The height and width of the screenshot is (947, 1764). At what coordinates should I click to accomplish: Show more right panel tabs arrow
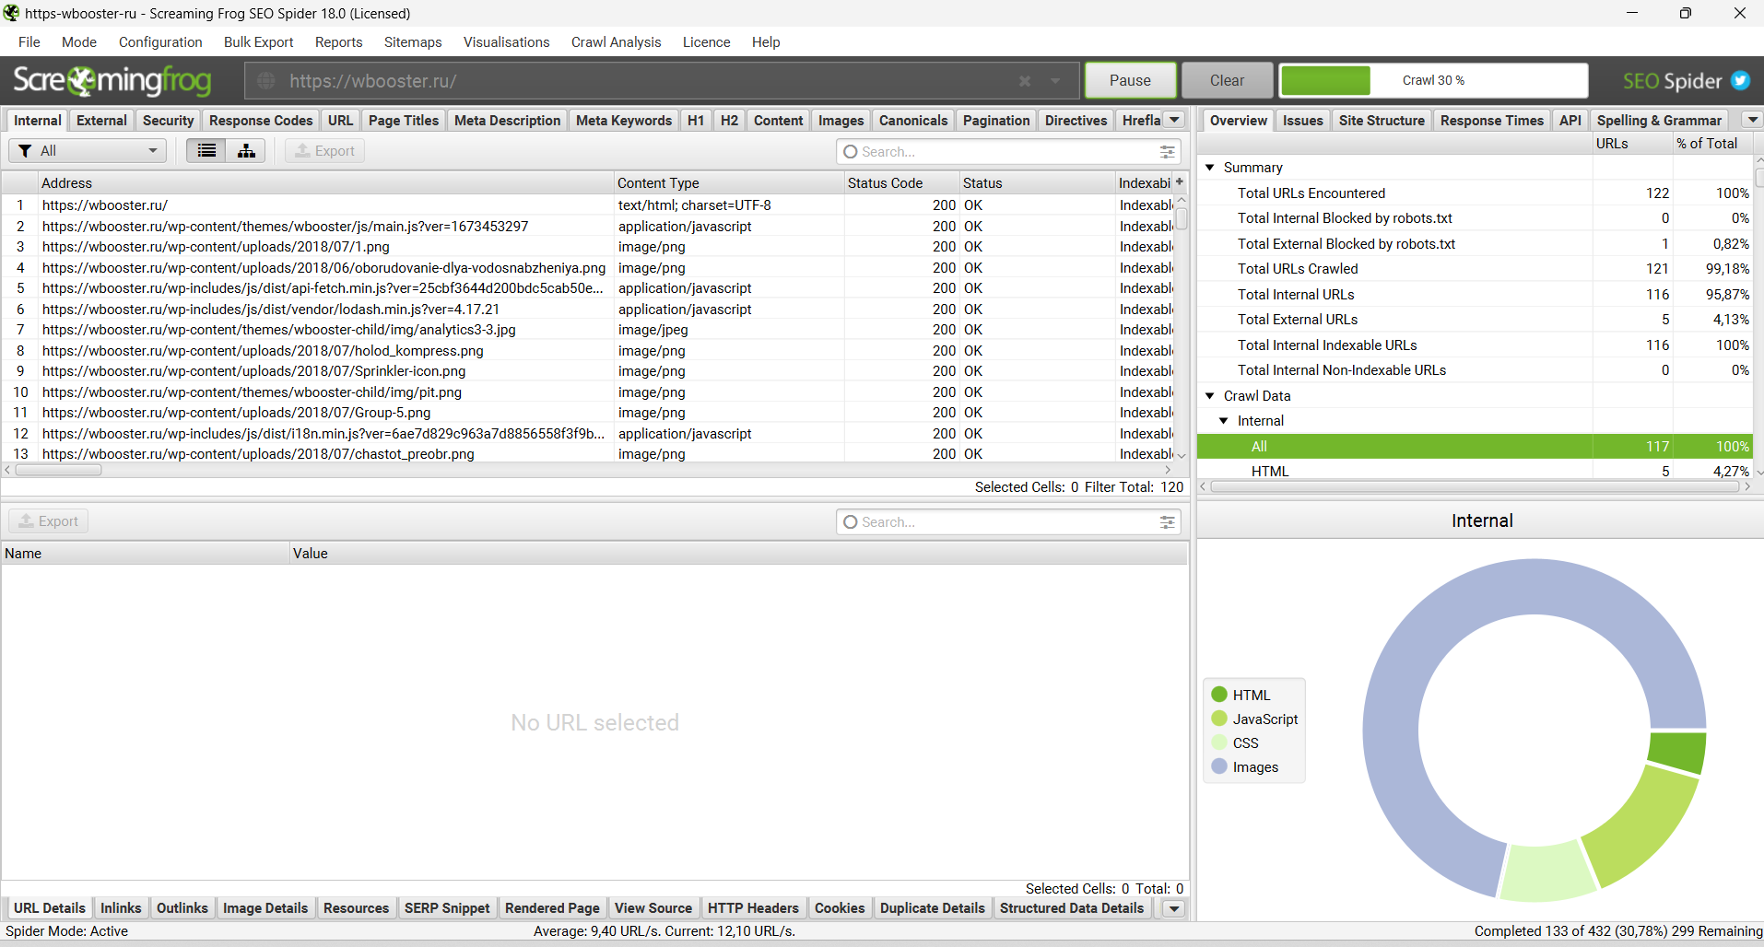(x=1752, y=120)
